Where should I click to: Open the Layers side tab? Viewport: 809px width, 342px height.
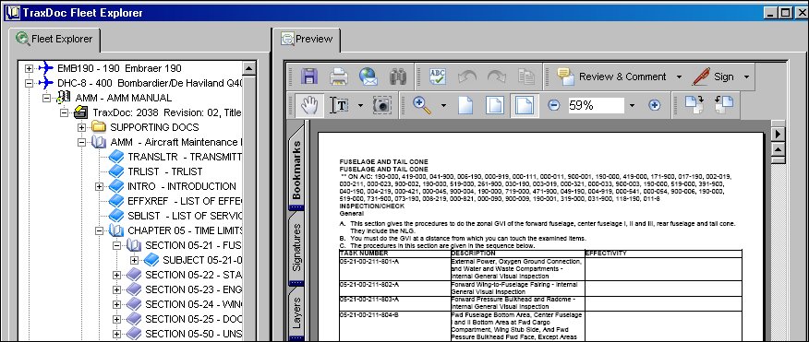296,313
